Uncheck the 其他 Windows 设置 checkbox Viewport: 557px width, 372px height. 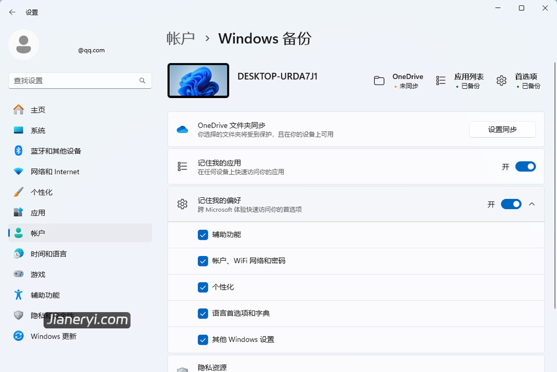pyautogui.click(x=203, y=340)
